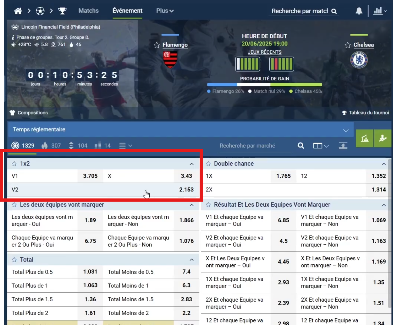The image size is (393, 325).
Task: Select the 14 markets list filter icon
Action: click(x=98, y=146)
